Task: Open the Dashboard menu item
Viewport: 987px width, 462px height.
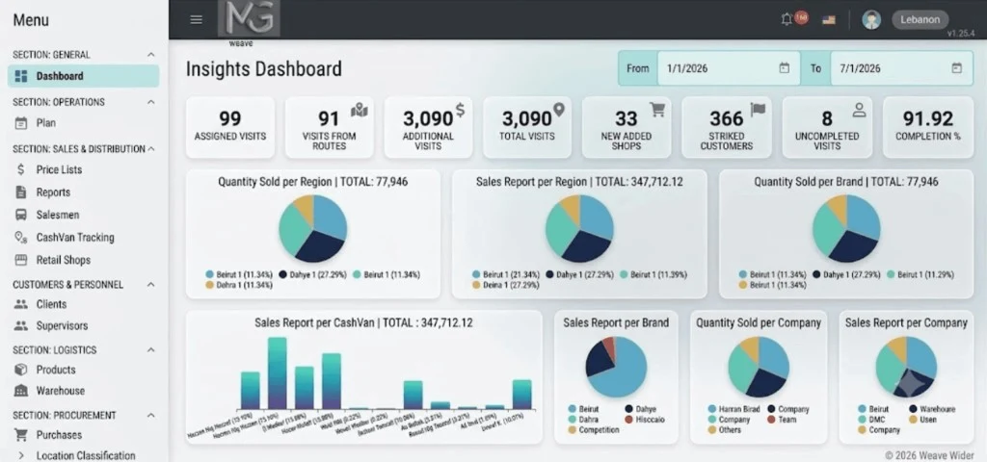Action: [83, 76]
